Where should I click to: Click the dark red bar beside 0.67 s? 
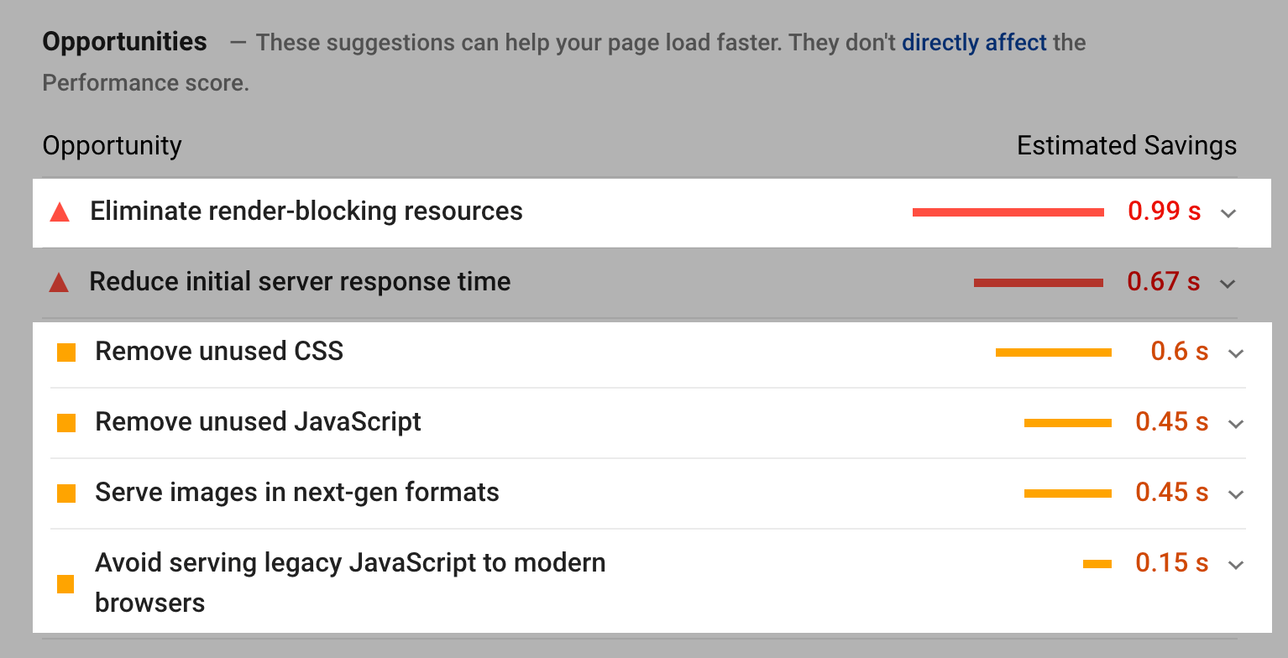1038,282
